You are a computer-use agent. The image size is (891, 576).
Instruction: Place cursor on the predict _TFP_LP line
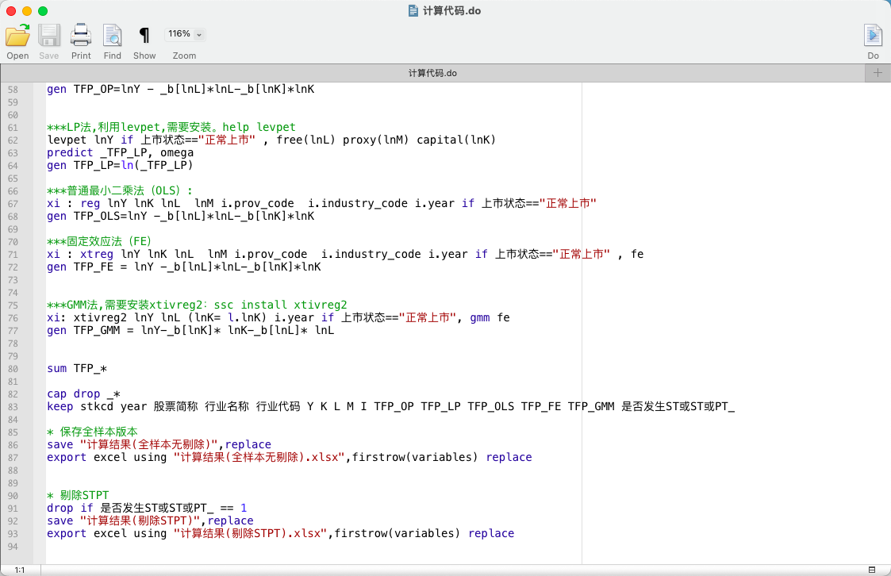(x=120, y=153)
